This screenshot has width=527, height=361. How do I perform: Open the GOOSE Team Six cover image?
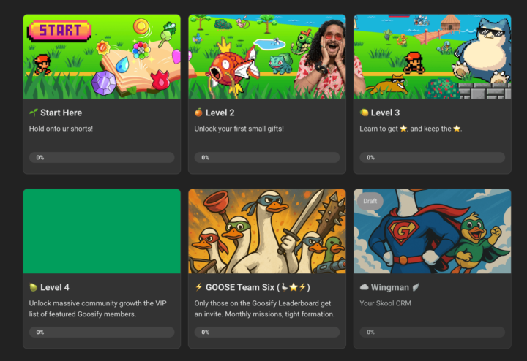tap(267, 231)
